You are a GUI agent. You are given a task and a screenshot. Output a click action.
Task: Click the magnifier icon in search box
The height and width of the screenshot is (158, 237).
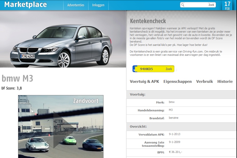click(183, 5)
